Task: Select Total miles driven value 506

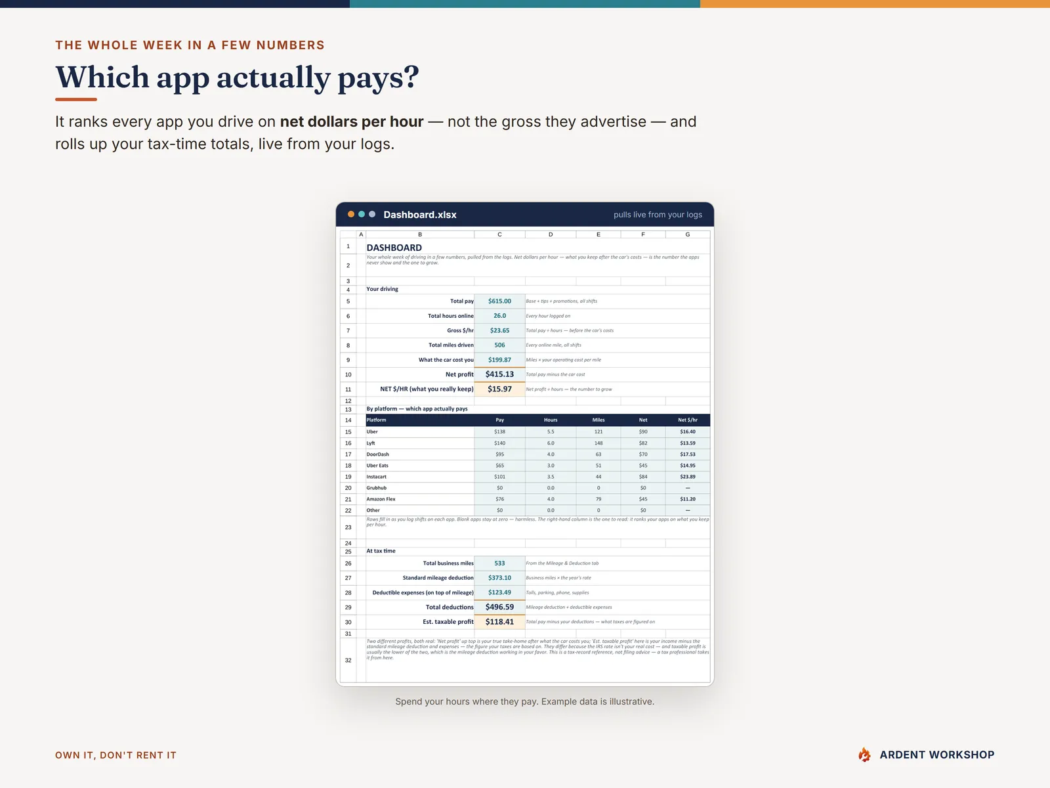Action: (x=499, y=345)
